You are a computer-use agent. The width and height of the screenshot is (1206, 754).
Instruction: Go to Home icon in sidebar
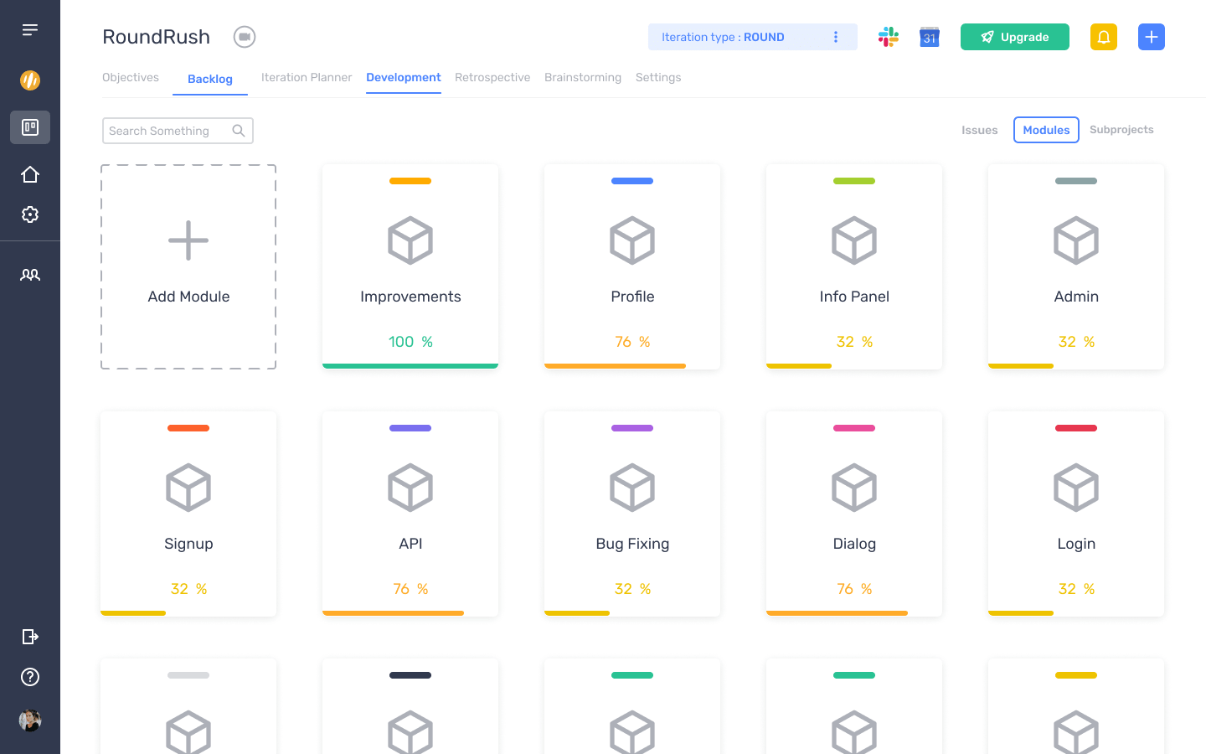pos(30,174)
